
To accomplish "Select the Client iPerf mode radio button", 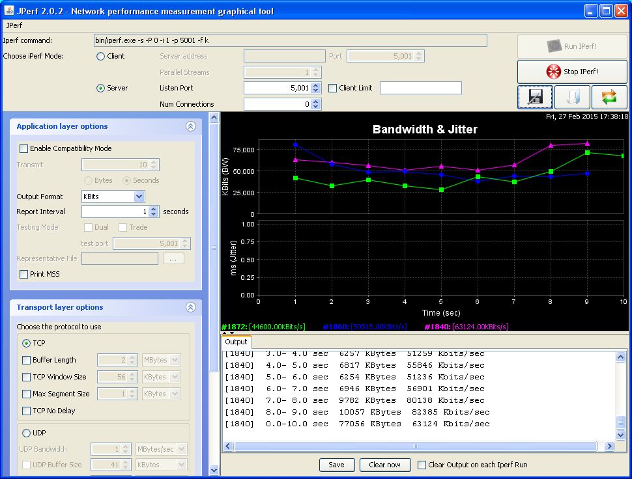I will (x=100, y=57).
